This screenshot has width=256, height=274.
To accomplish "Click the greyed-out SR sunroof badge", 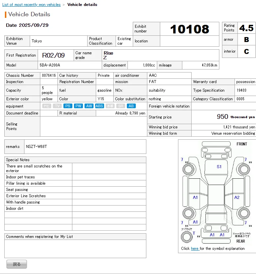I will tap(121, 106).
